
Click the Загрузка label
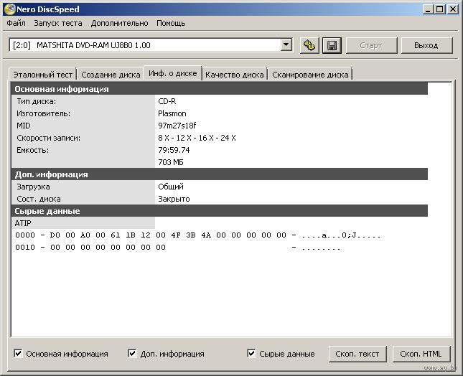(33, 187)
